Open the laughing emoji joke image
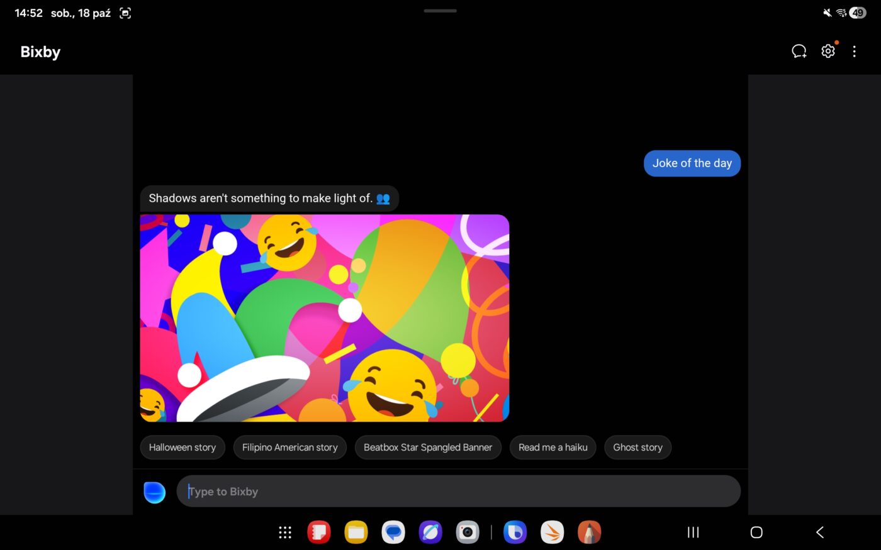The image size is (881, 550). [324, 318]
